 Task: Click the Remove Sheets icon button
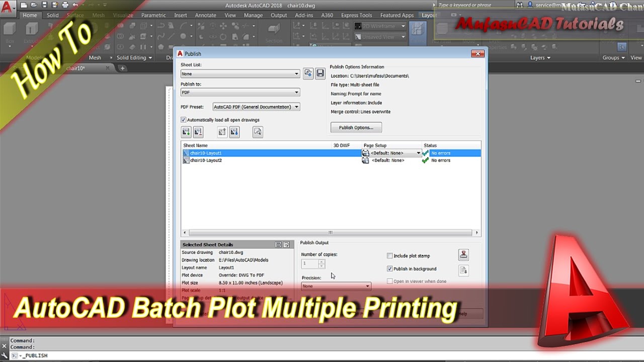[x=198, y=132]
